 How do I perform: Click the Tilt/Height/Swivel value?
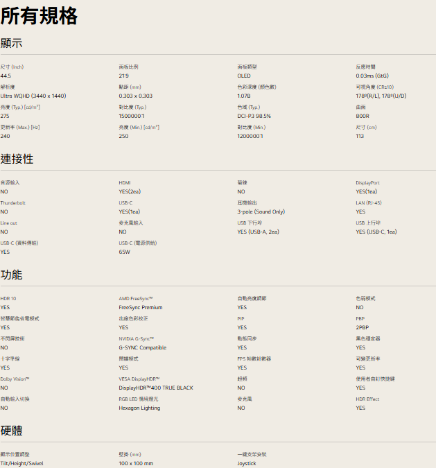(x=21, y=463)
